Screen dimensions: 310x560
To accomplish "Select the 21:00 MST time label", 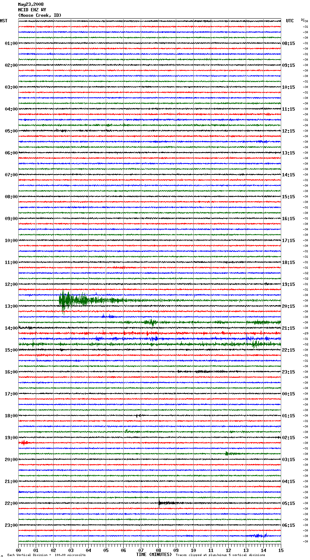I will click(11, 482).
